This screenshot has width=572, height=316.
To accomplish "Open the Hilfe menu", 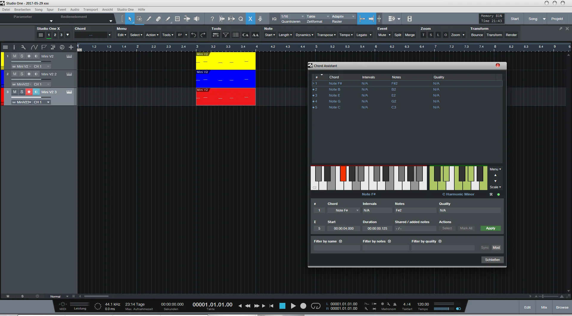I will 142,10.
